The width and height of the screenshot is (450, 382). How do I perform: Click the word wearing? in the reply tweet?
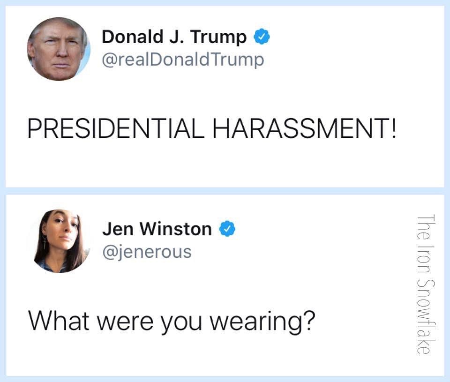coord(262,322)
